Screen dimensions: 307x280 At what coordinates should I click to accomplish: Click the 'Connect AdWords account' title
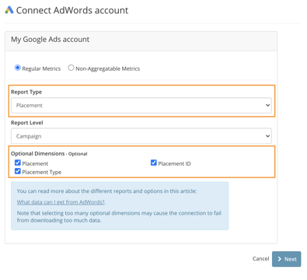(72, 10)
